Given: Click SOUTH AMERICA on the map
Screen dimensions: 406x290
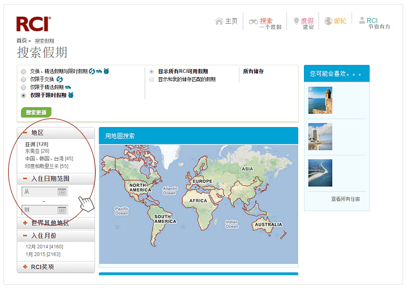Looking at the screenshot, I should (165, 219).
